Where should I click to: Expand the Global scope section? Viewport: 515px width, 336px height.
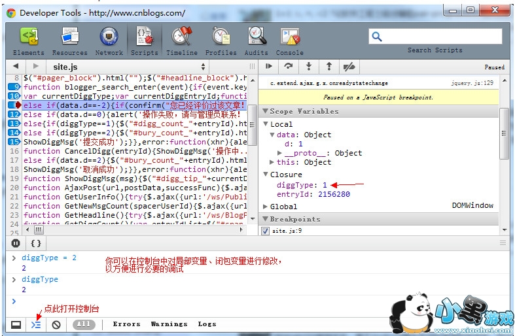266,207
